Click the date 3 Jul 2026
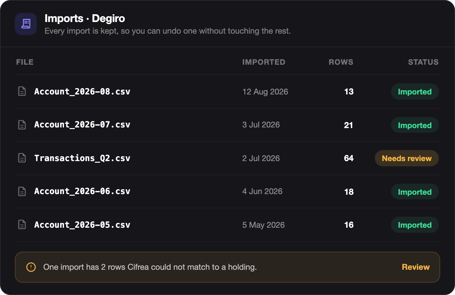 tap(261, 125)
